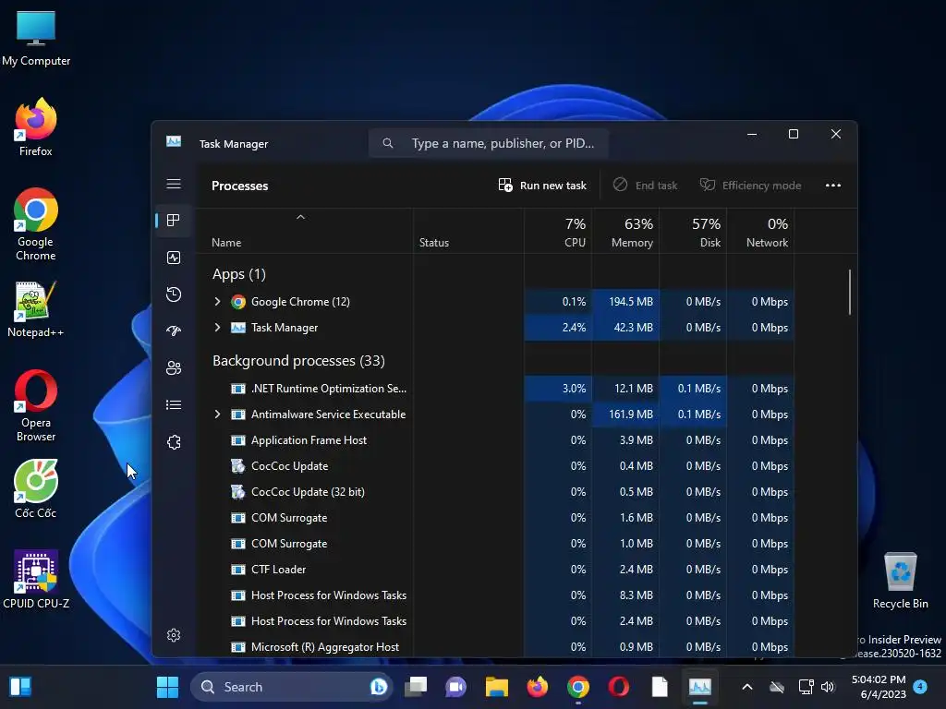This screenshot has height=709, width=946.
Task: Open the Services page sidebar icon
Action: click(174, 442)
